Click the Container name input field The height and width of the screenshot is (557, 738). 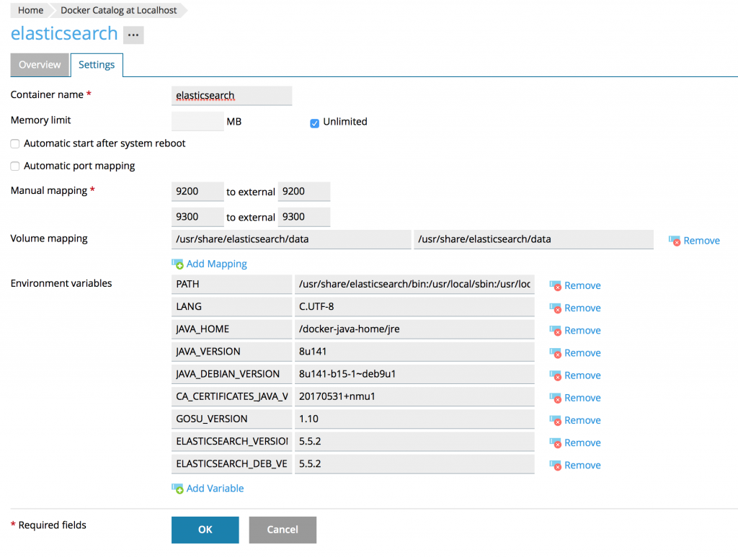(231, 96)
